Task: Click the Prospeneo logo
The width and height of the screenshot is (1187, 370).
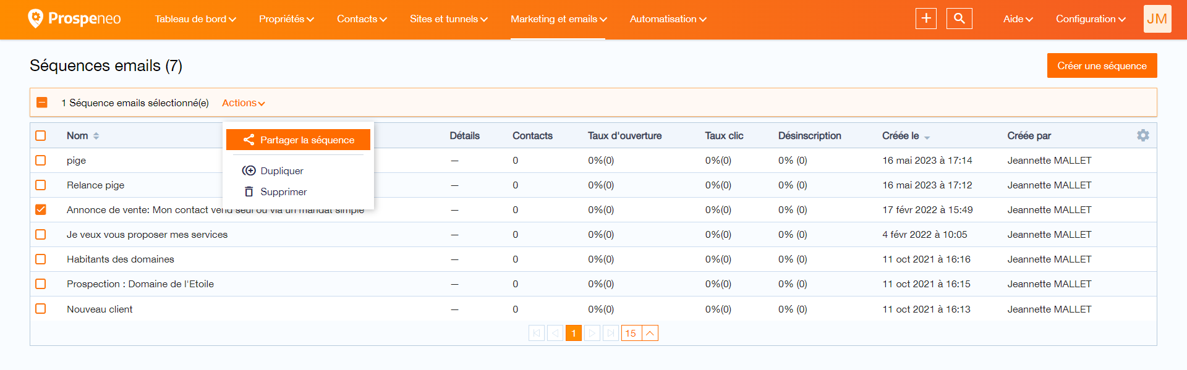Action: pos(74,19)
